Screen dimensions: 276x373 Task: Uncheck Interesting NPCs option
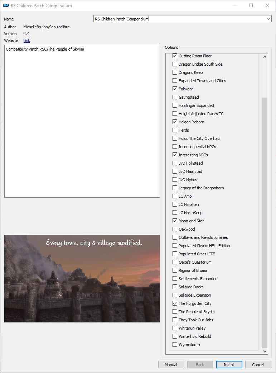pyautogui.click(x=175, y=155)
